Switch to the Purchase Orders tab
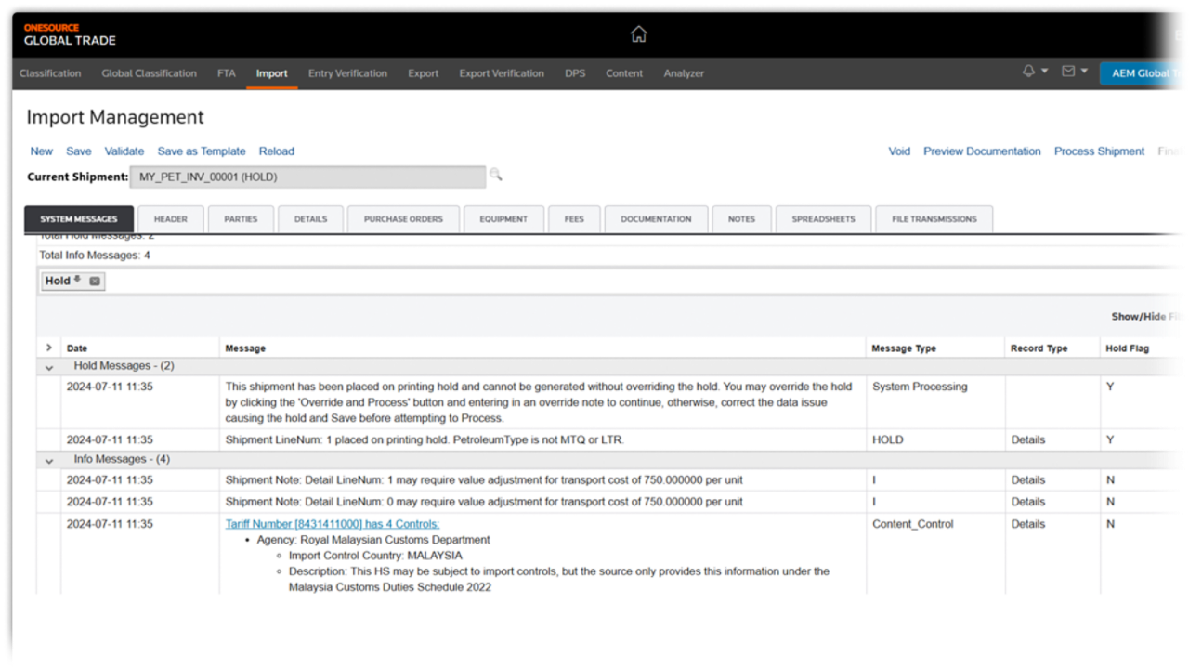 [x=403, y=219]
